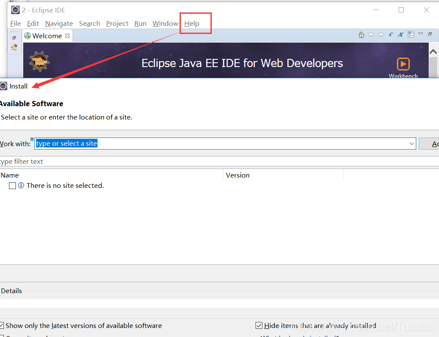Click 'There is no site selected.' text
This screenshot has width=439, height=337.
tap(65, 185)
